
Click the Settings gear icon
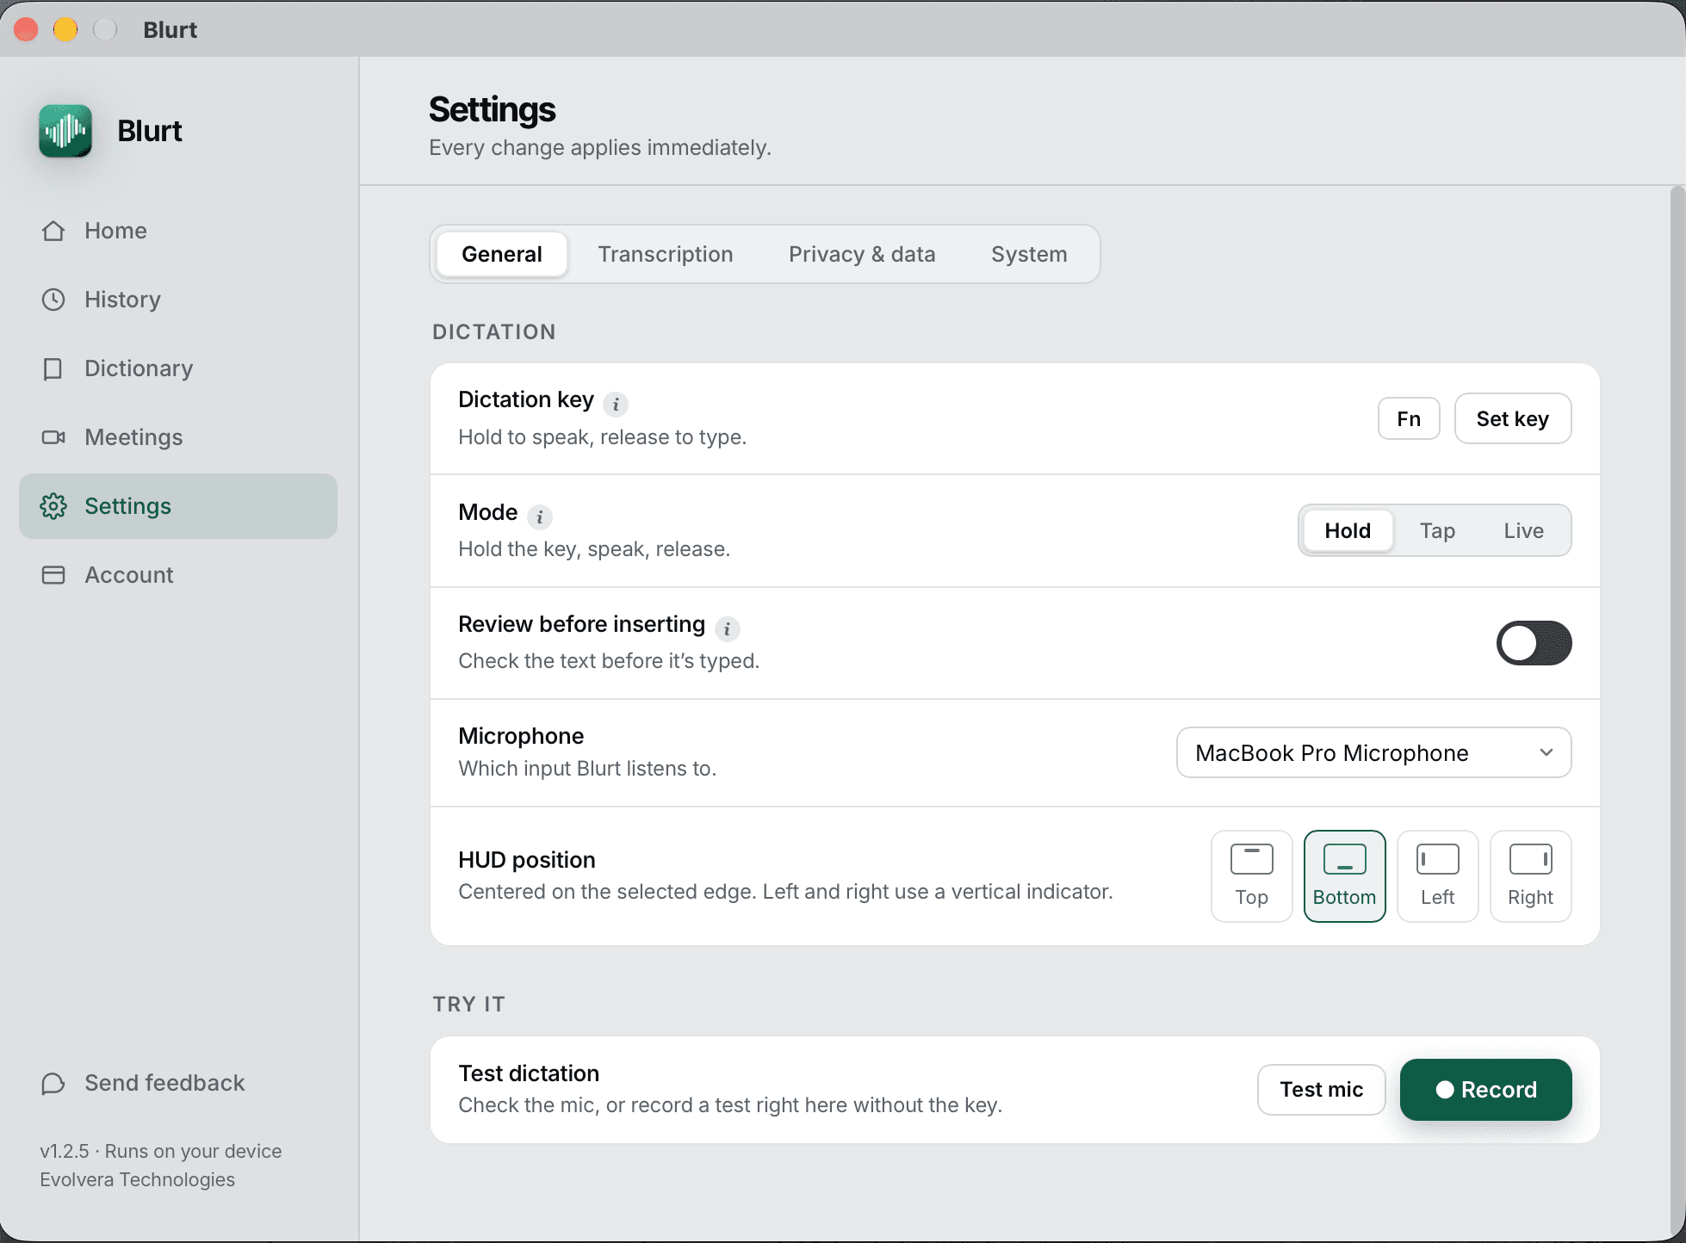(53, 506)
